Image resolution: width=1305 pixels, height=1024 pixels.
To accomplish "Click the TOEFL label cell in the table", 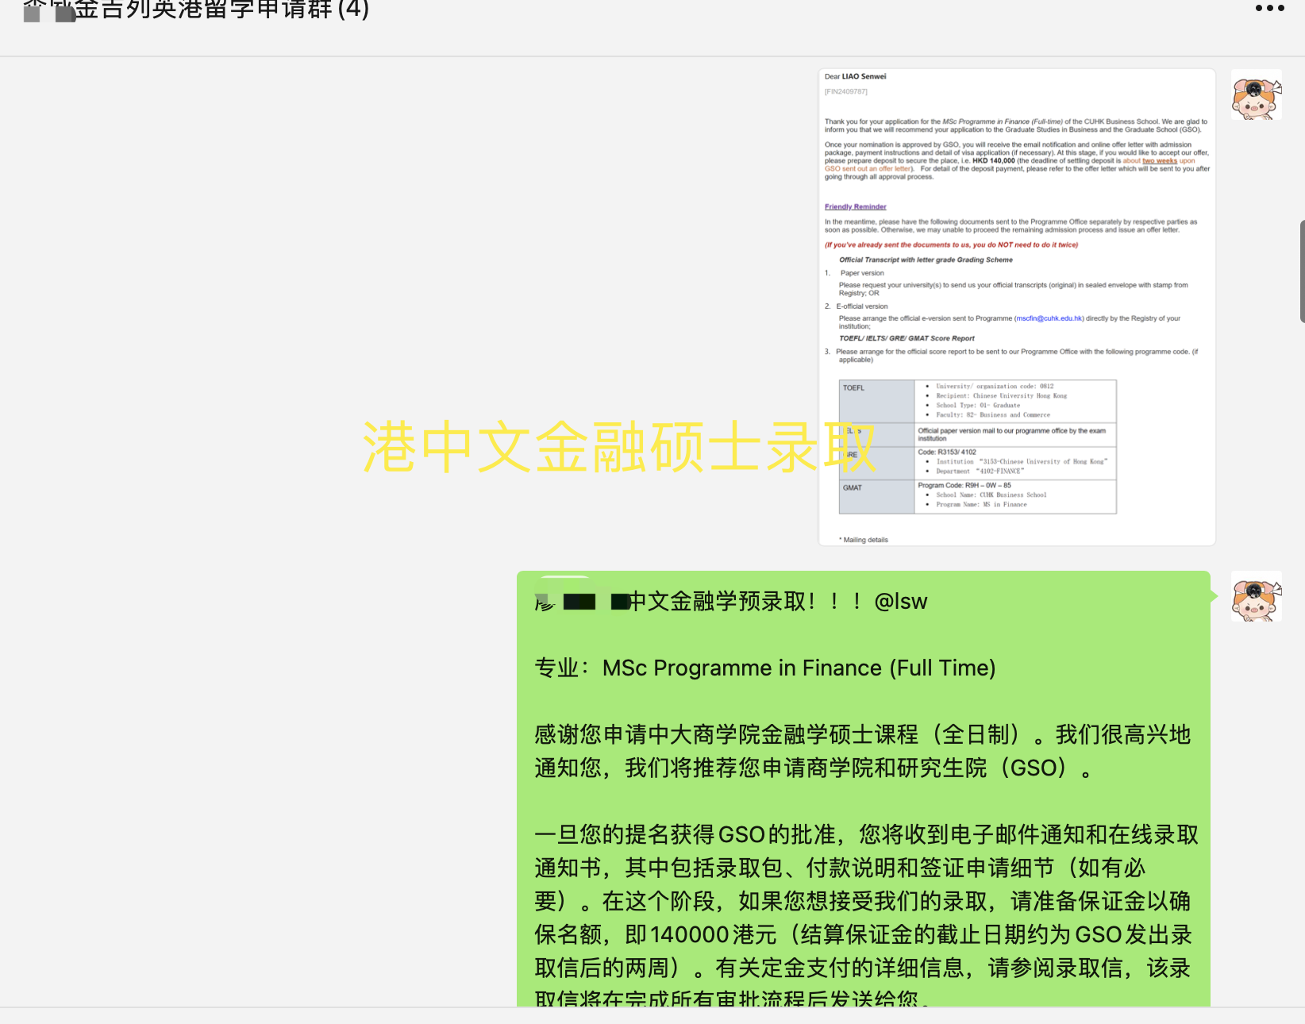I will click(876, 401).
